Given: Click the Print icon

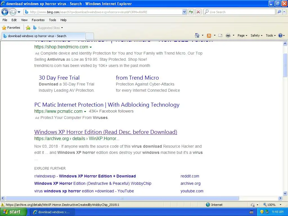Looking at the screenshot, I should point(228,35).
